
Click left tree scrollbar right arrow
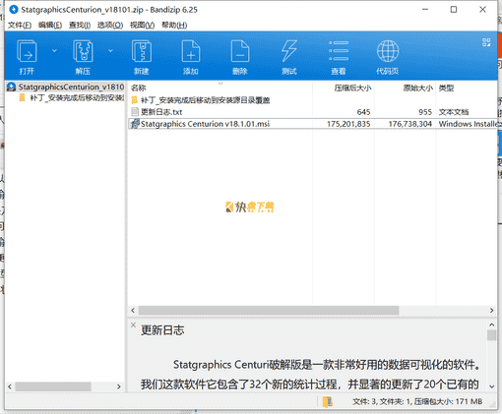[x=119, y=386]
